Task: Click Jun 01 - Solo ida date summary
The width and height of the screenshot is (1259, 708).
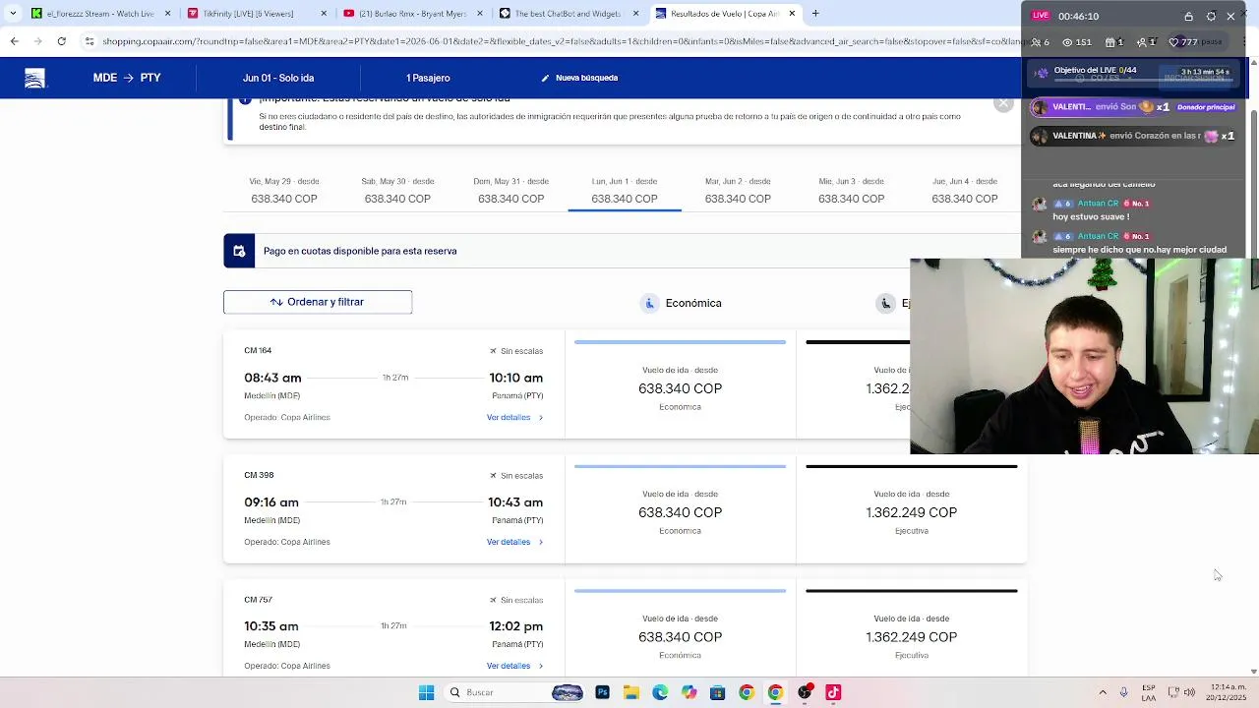Action: click(278, 78)
